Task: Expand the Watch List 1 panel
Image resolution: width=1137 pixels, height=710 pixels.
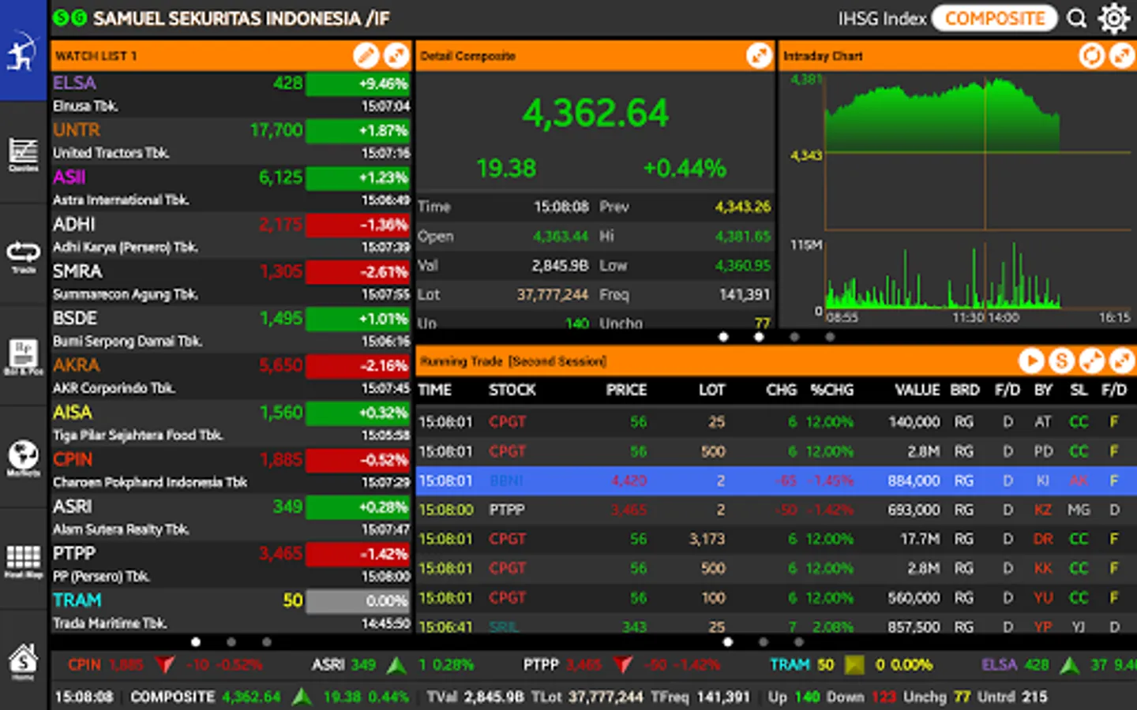Action: [x=396, y=55]
